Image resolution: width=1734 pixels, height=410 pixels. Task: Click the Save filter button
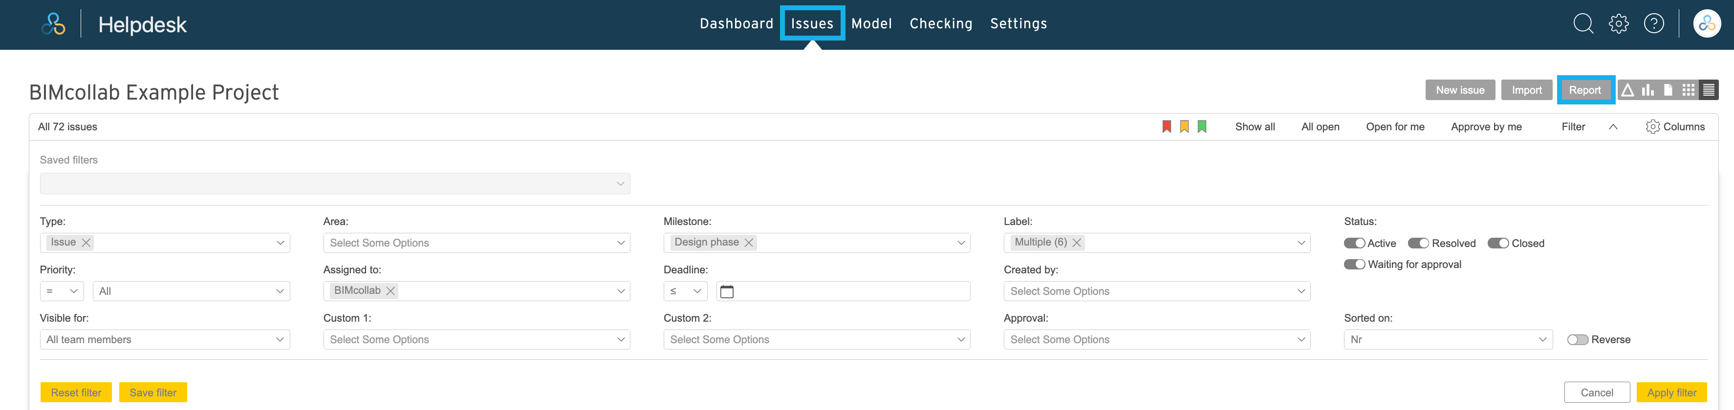(153, 392)
